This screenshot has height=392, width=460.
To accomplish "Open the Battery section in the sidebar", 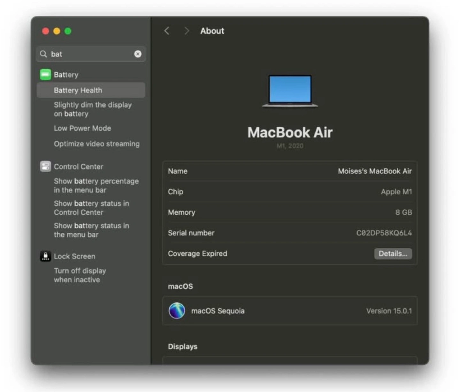I will coord(66,75).
